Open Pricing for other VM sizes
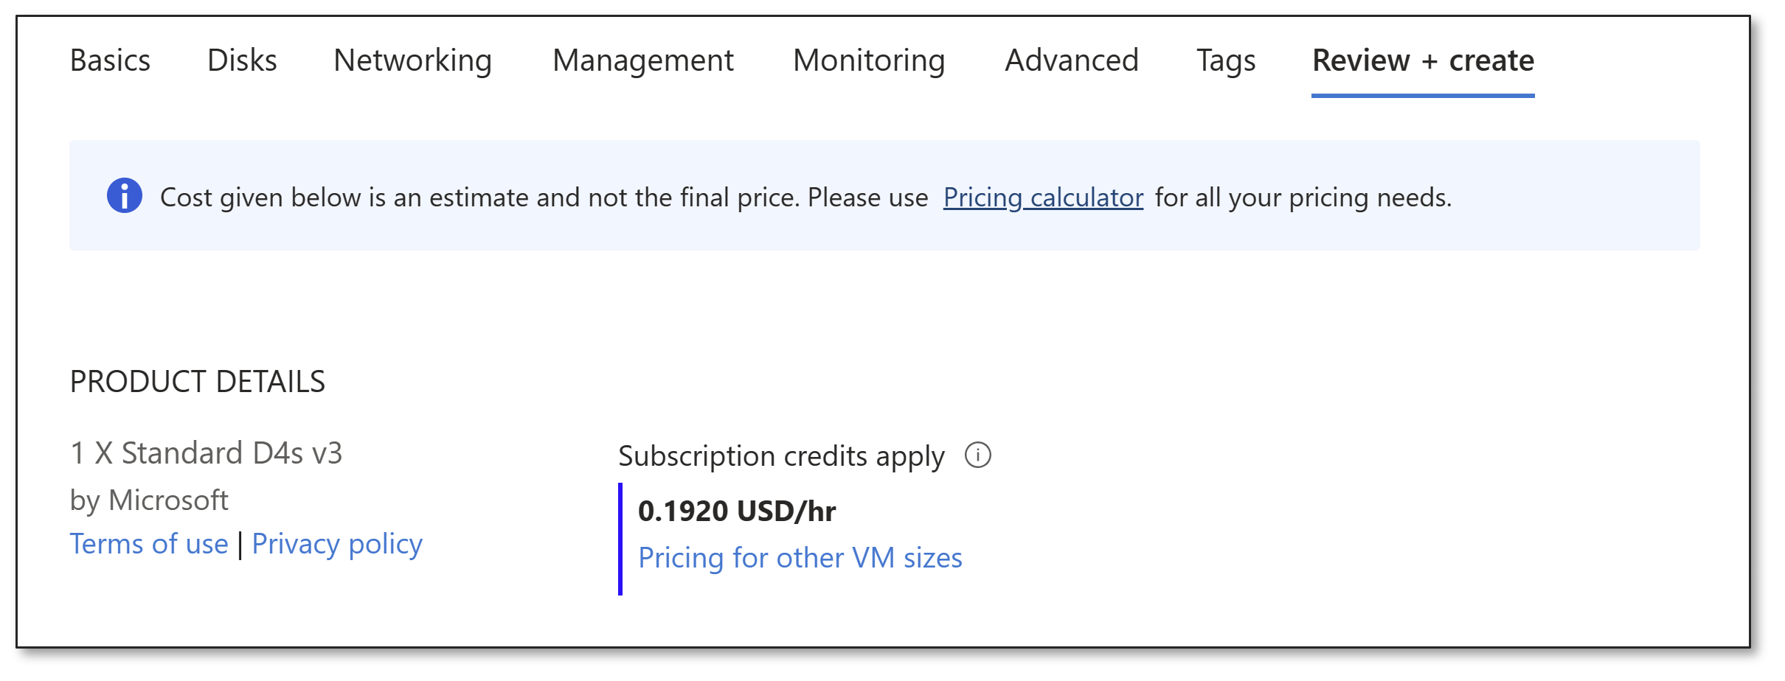This screenshot has height=681, width=1785. (800, 558)
